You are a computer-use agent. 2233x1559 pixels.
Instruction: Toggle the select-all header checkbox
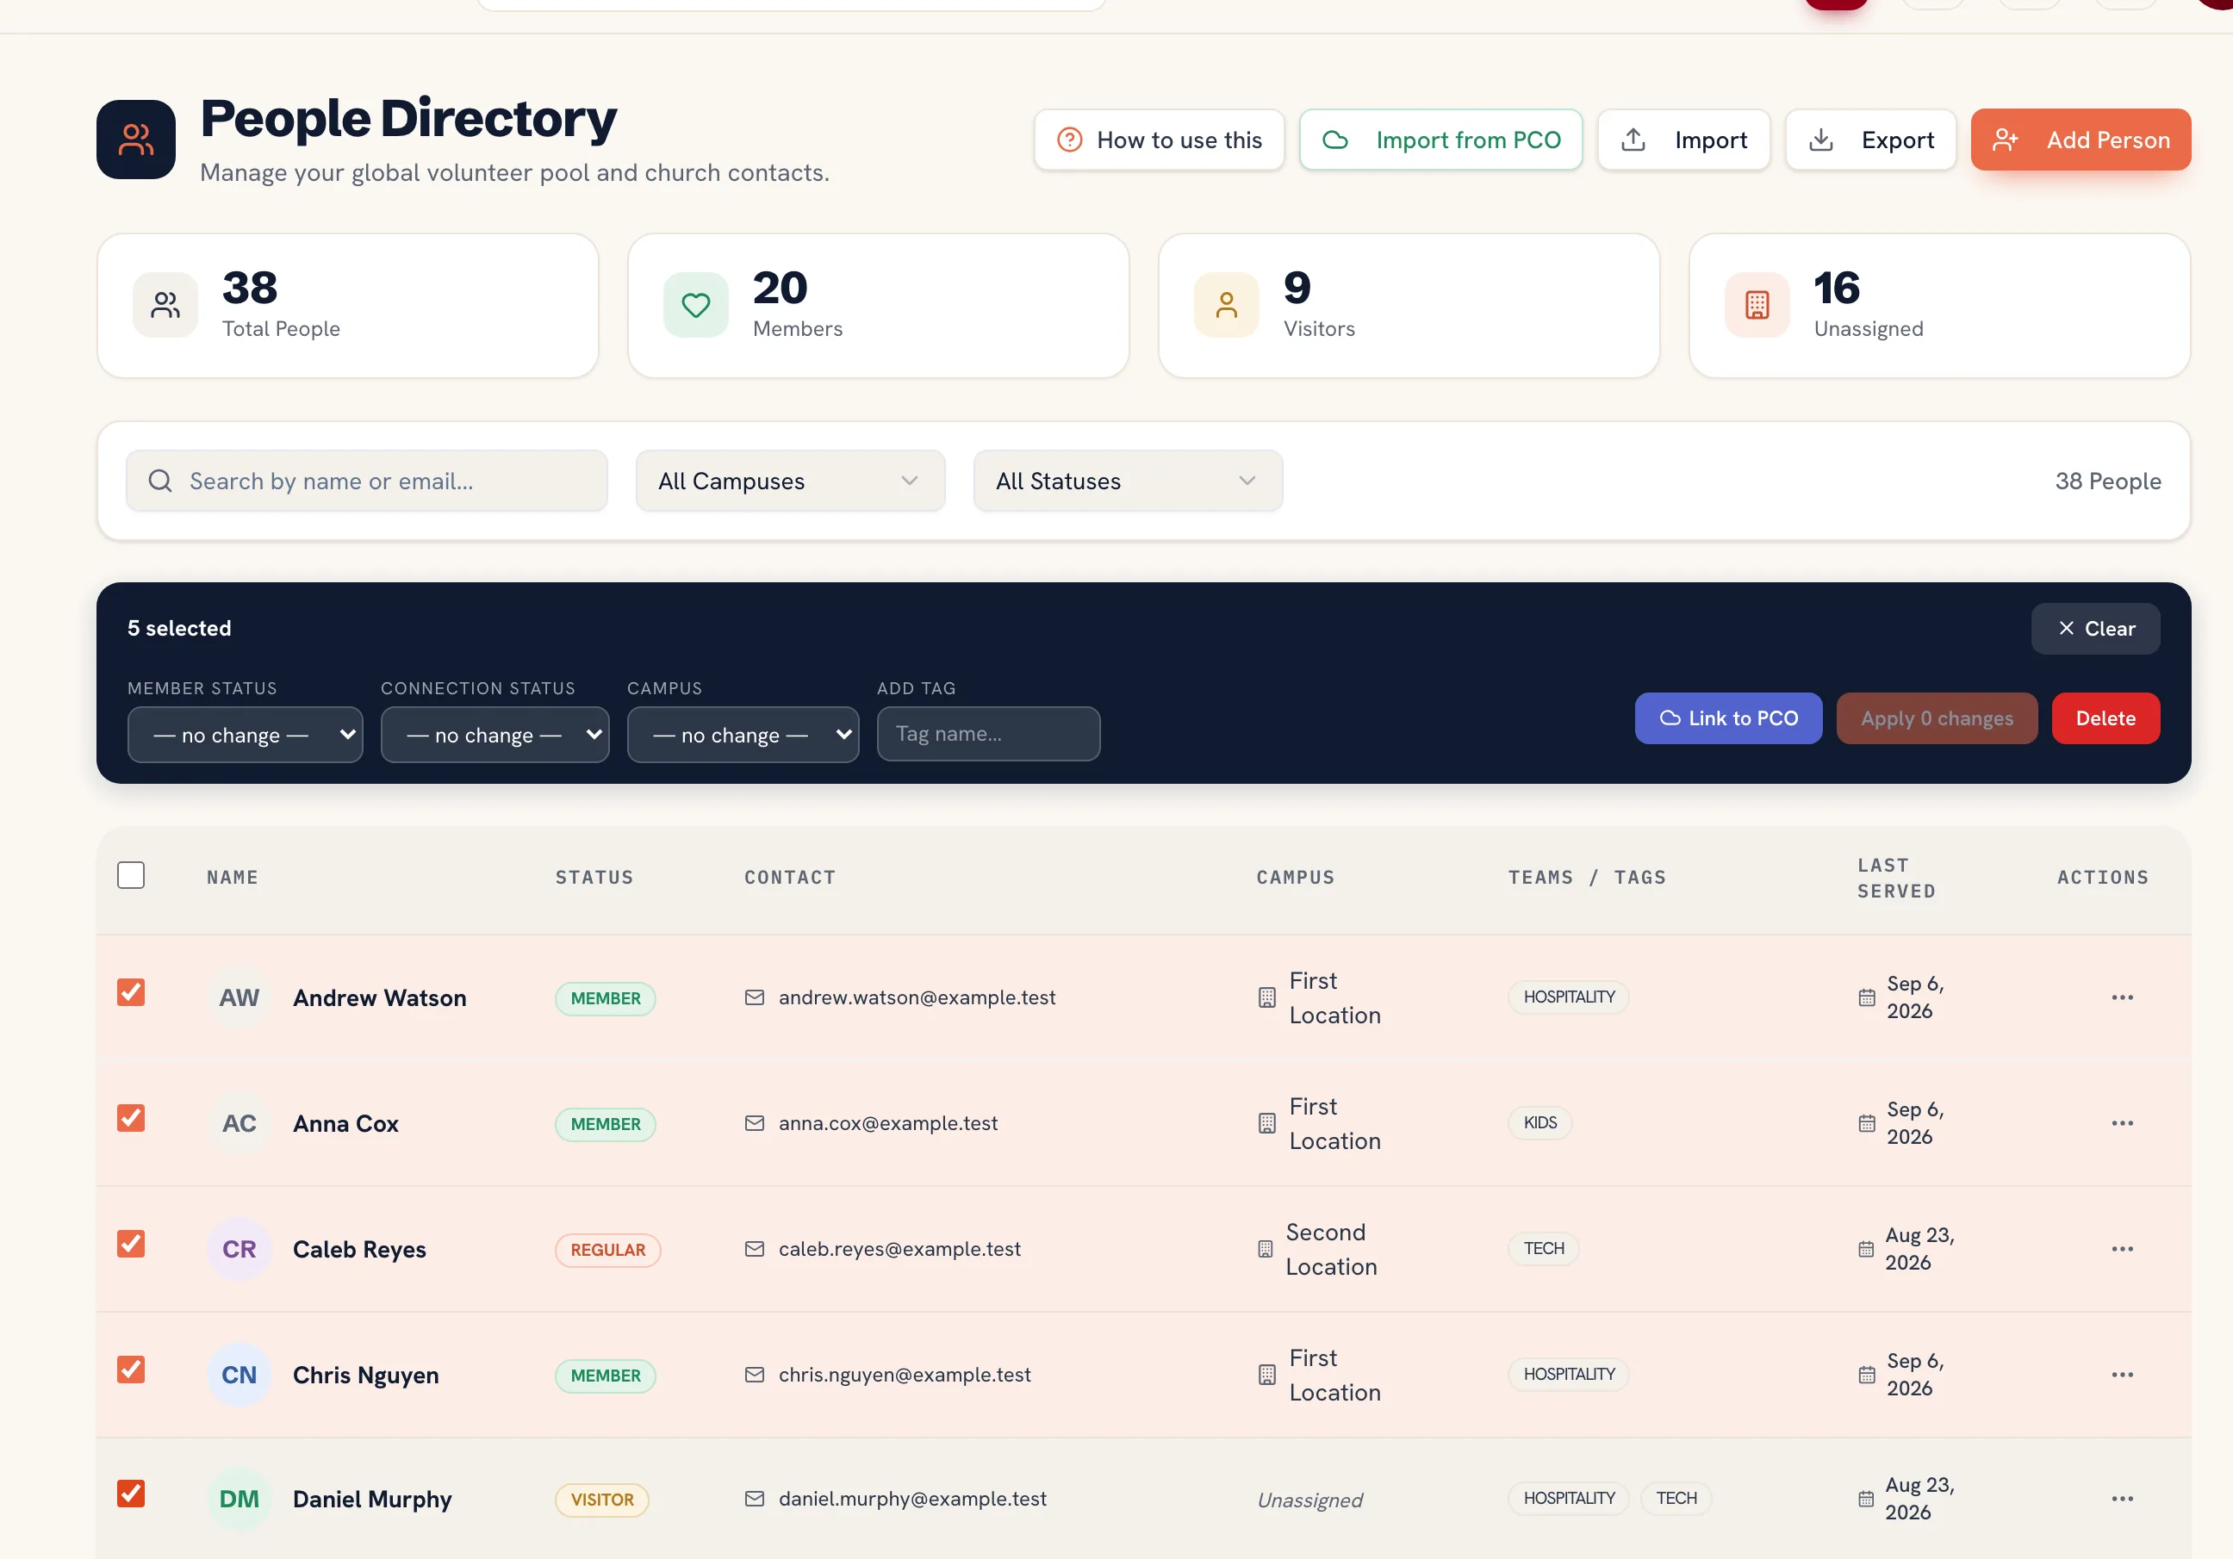pos(131,875)
